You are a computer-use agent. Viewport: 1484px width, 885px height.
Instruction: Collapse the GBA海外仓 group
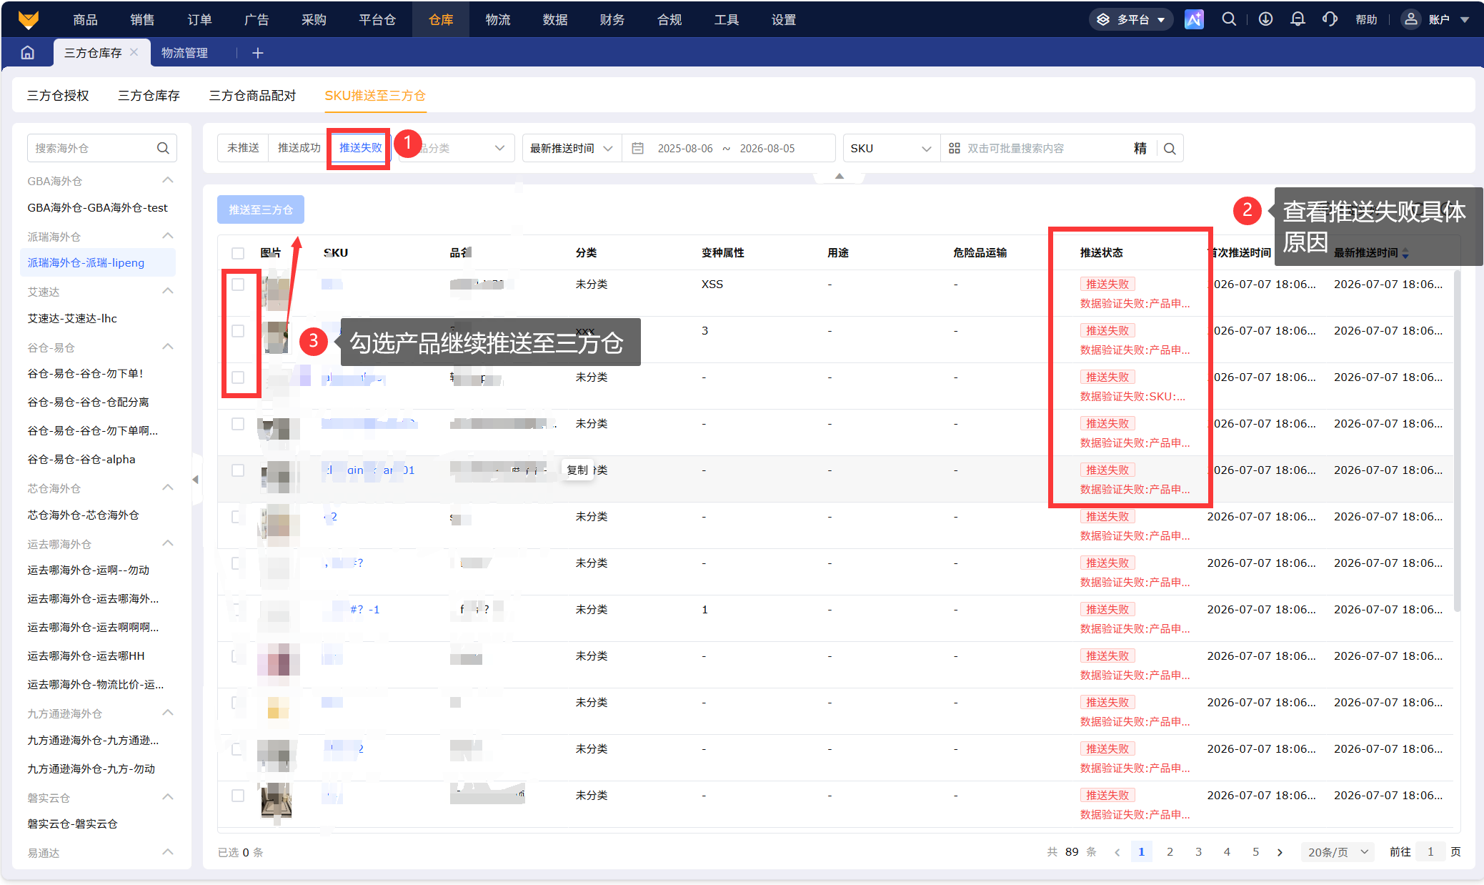[168, 180]
